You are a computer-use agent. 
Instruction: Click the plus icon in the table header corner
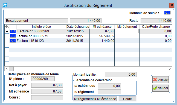point(7,27)
